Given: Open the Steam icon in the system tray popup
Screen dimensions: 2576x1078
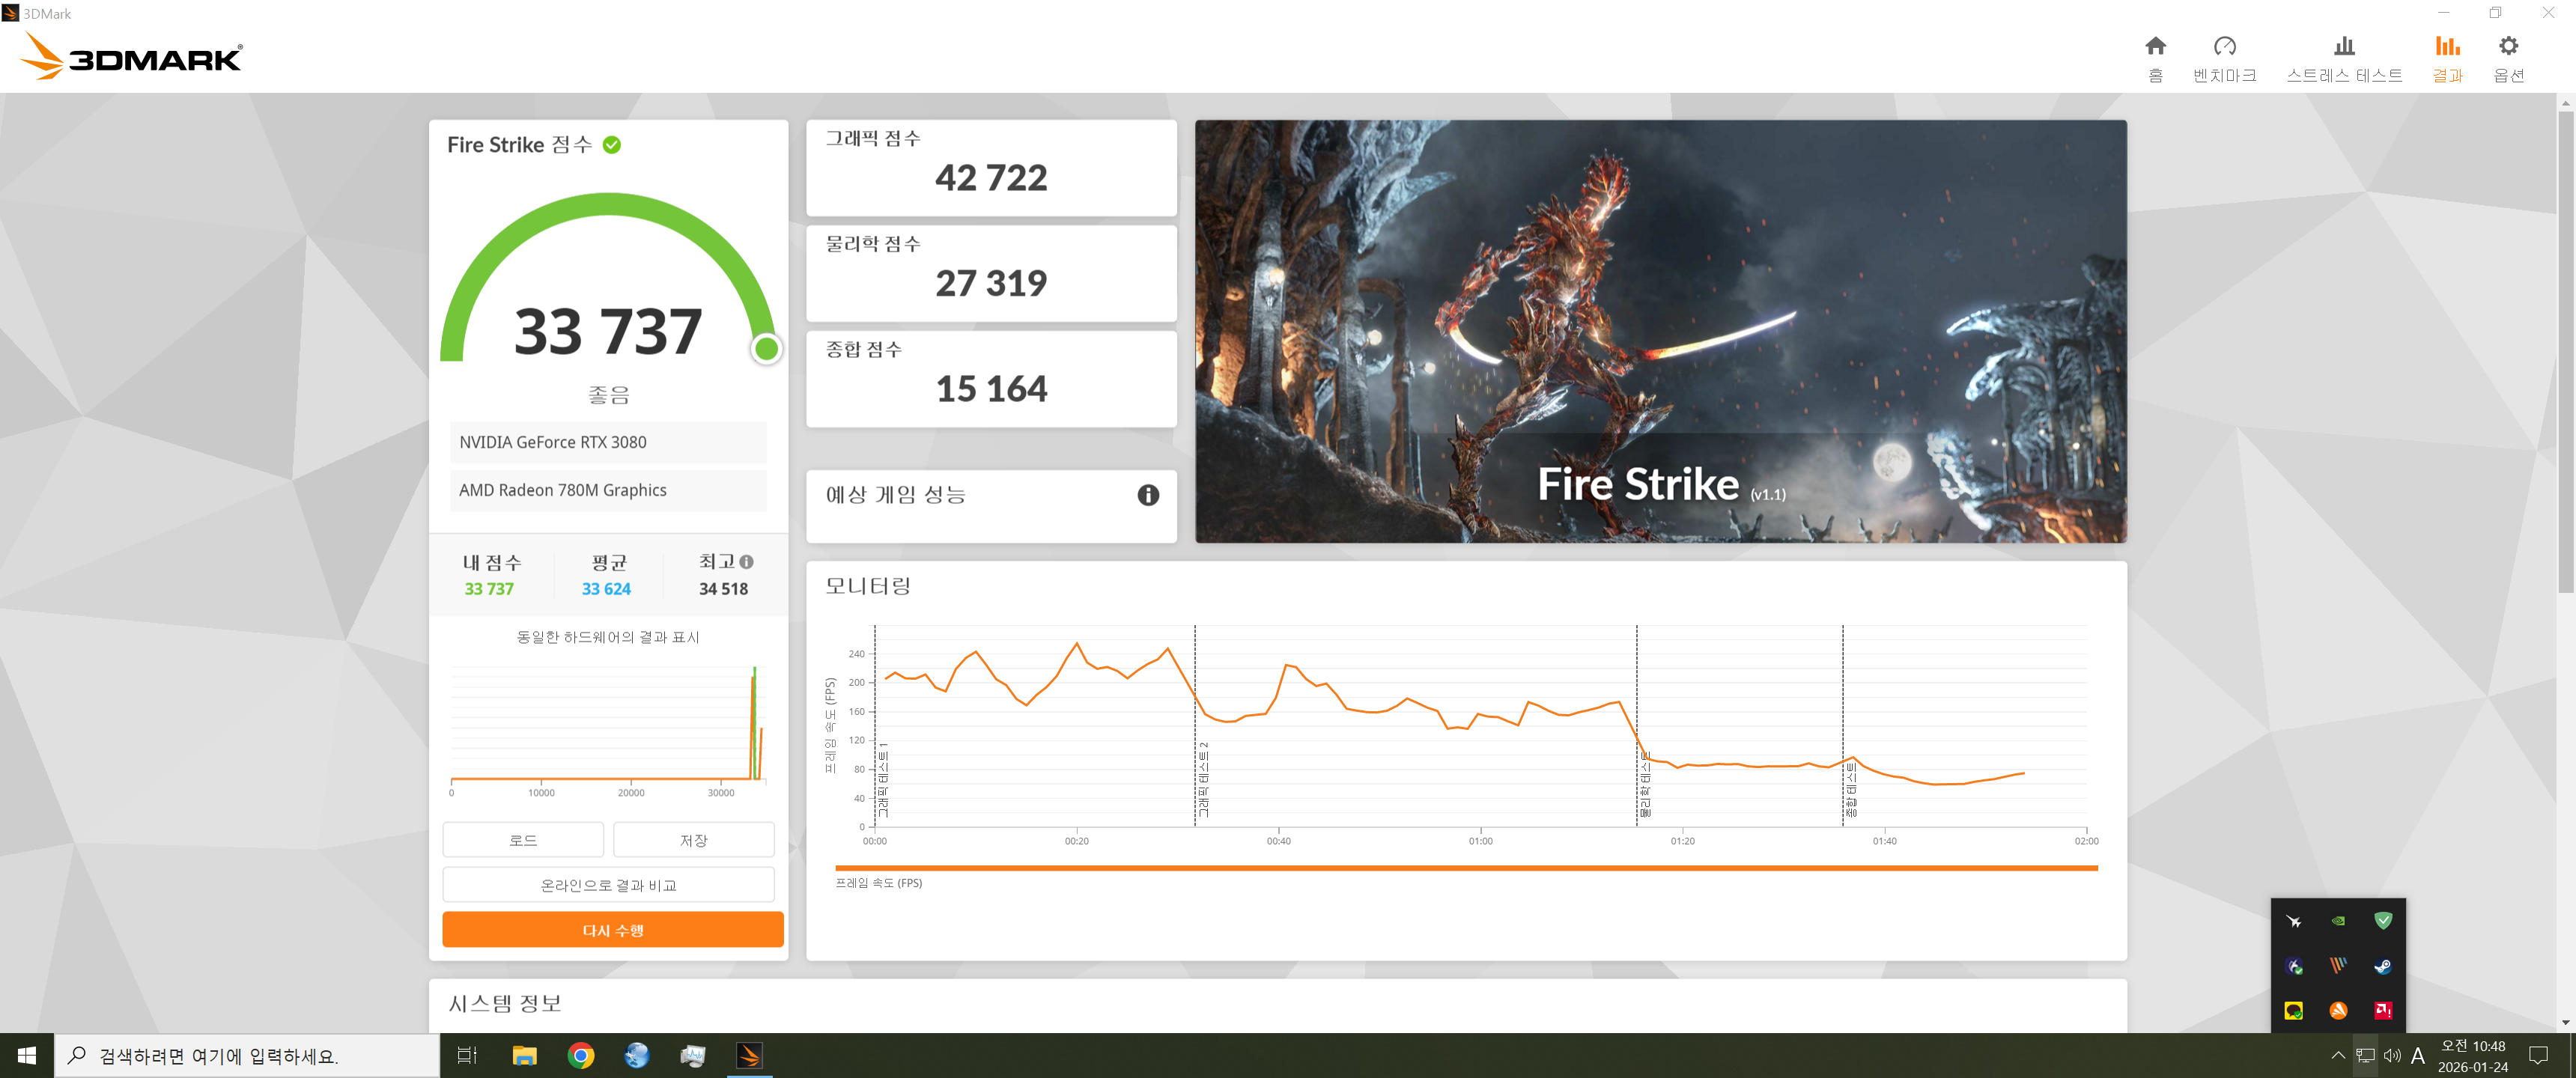Looking at the screenshot, I should click(2382, 966).
